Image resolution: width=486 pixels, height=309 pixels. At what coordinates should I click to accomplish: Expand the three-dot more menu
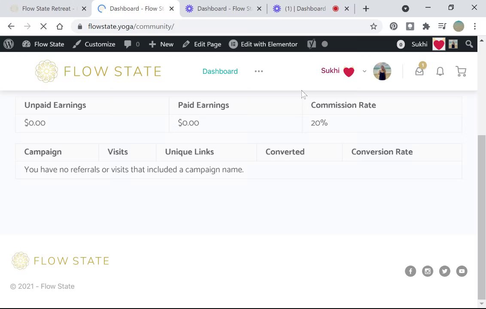pyautogui.click(x=258, y=71)
